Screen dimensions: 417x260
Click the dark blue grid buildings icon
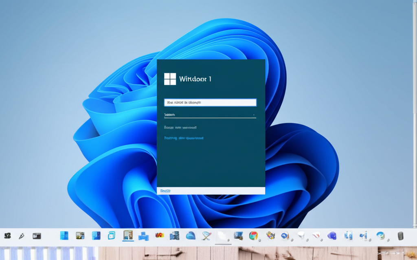pyautogui.click(x=174, y=236)
